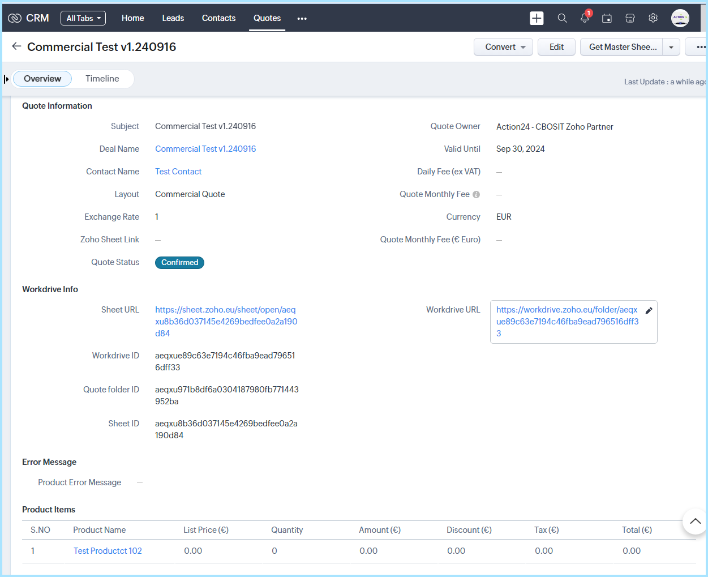Open the marketplace store icon
This screenshot has height=577, width=708.
coord(630,18)
